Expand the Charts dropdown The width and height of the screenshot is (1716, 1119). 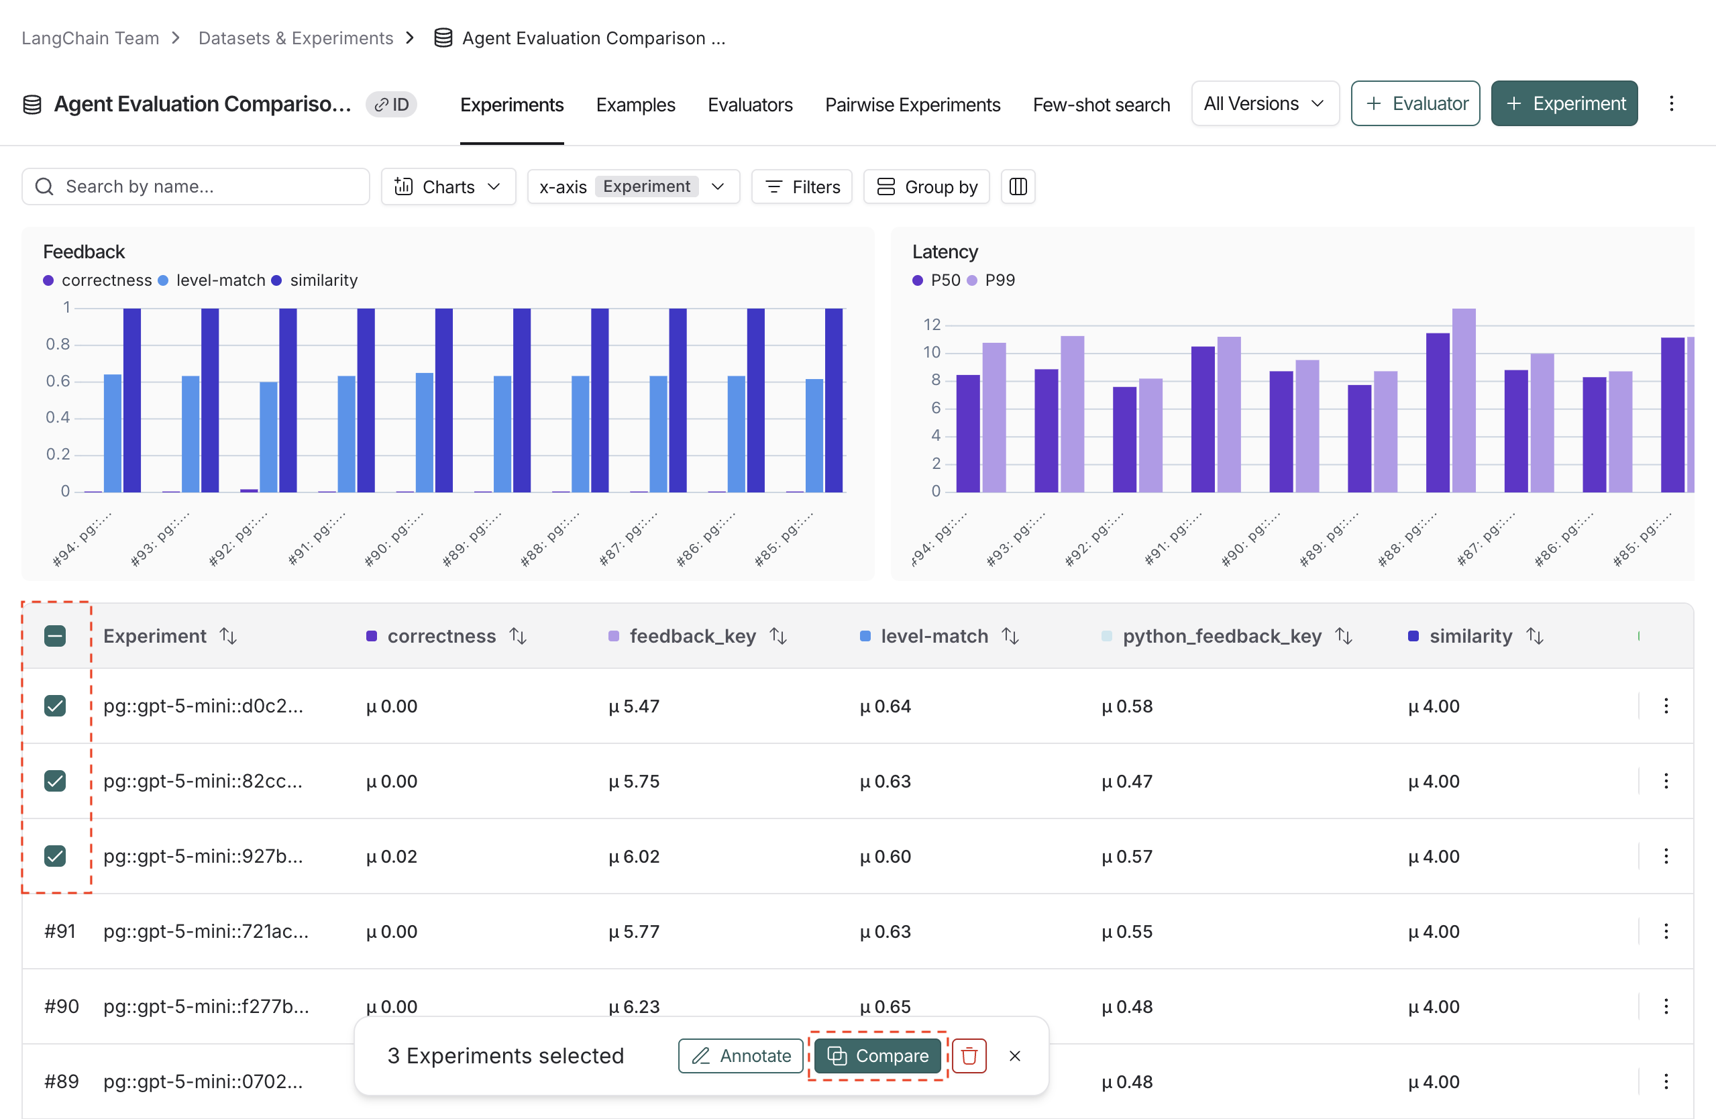pos(447,186)
